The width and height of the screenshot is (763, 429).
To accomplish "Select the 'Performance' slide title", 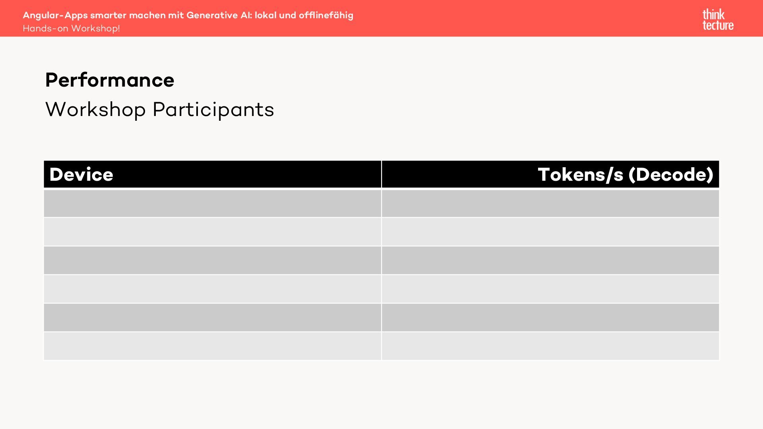I will (110, 80).
